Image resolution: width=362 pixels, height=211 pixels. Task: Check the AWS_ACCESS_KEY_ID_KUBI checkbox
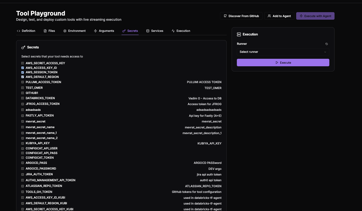(x=23, y=198)
